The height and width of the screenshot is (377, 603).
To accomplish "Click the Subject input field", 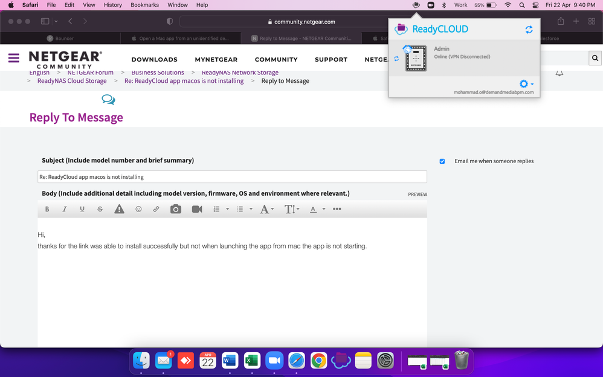I will point(232,176).
